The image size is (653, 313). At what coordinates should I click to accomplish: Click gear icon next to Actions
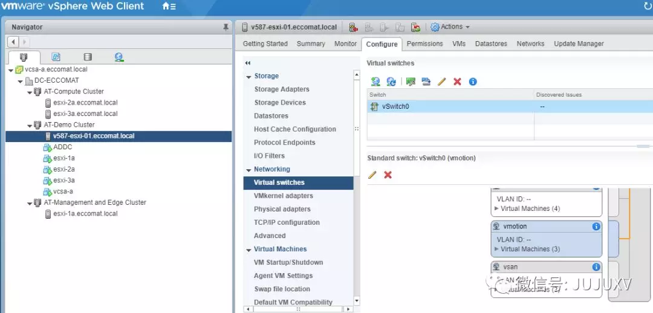[435, 27]
